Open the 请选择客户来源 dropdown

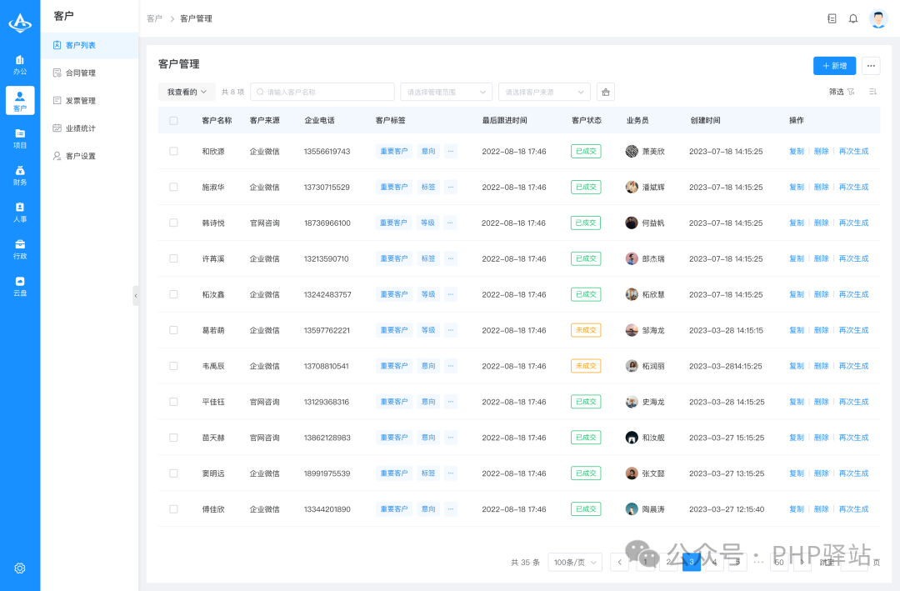click(x=544, y=92)
